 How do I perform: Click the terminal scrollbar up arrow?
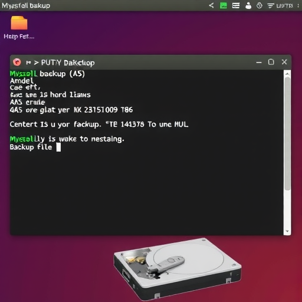tap(287, 74)
